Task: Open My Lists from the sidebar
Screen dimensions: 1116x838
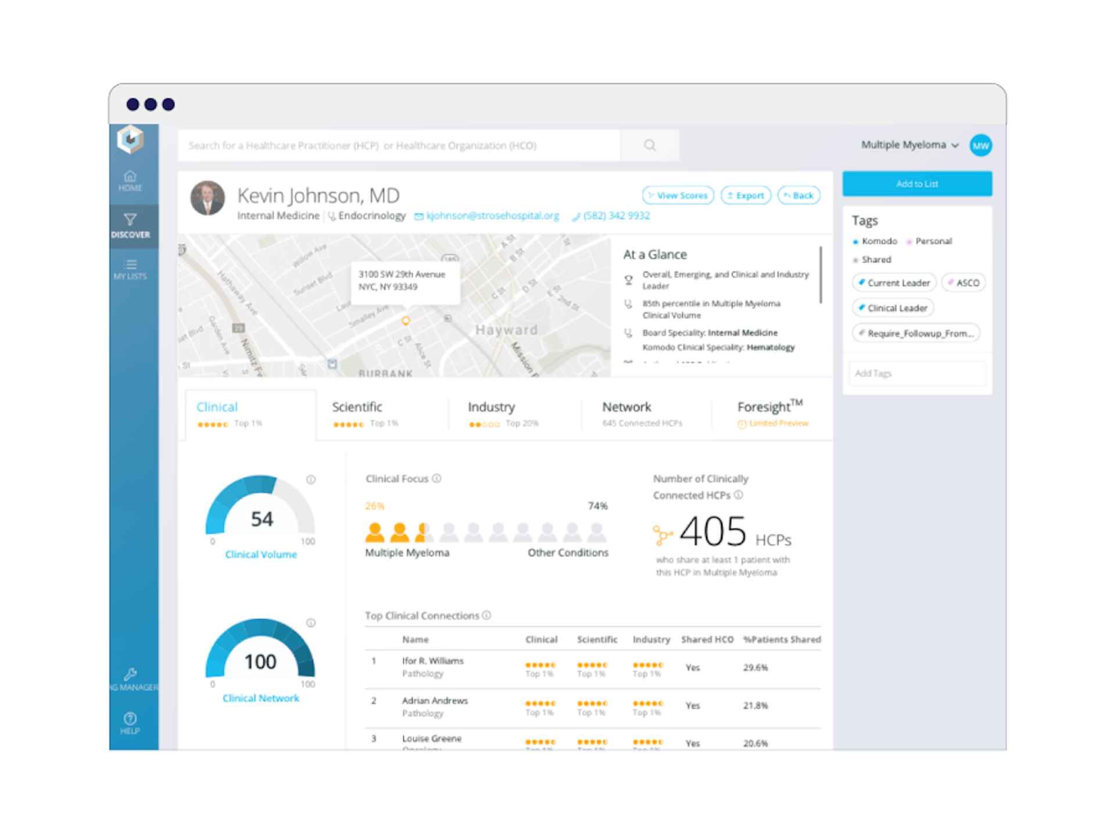Action: click(130, 269)
